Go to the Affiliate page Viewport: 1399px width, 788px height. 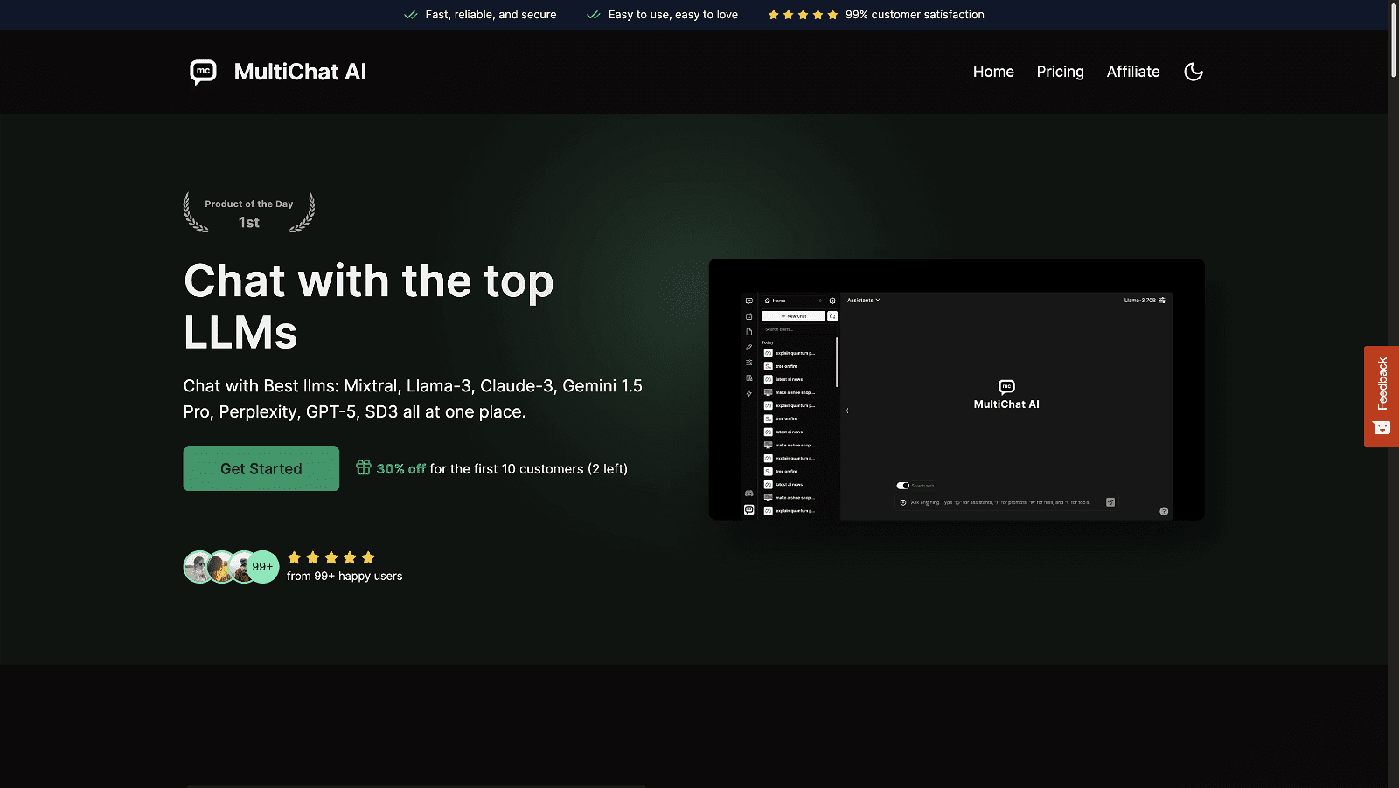point(1132,72)
